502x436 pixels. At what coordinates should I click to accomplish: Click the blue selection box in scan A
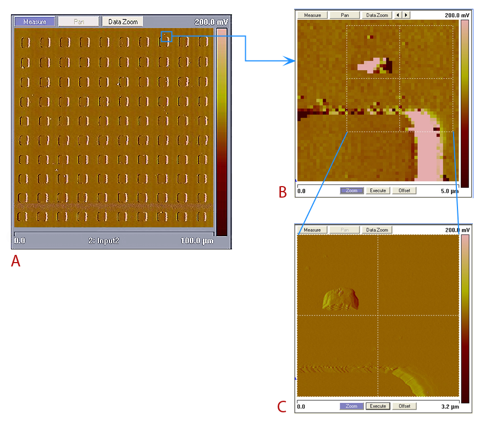click(167, 36)
